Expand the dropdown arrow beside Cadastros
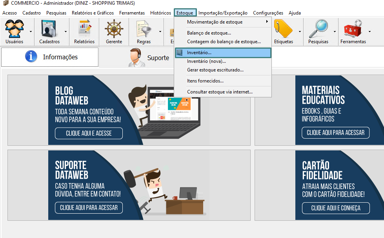384x238 pixels. tap(66, 32)
